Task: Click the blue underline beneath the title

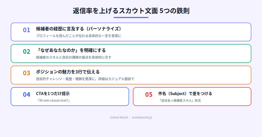Action: pyautogui.click(x=131, y=17)
